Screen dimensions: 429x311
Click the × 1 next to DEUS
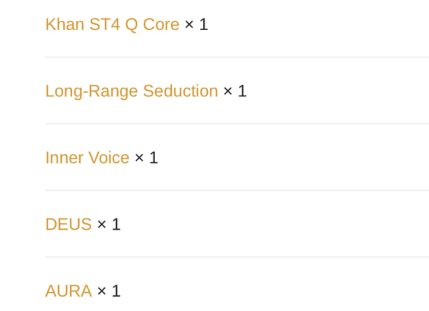tap(109, 224)
